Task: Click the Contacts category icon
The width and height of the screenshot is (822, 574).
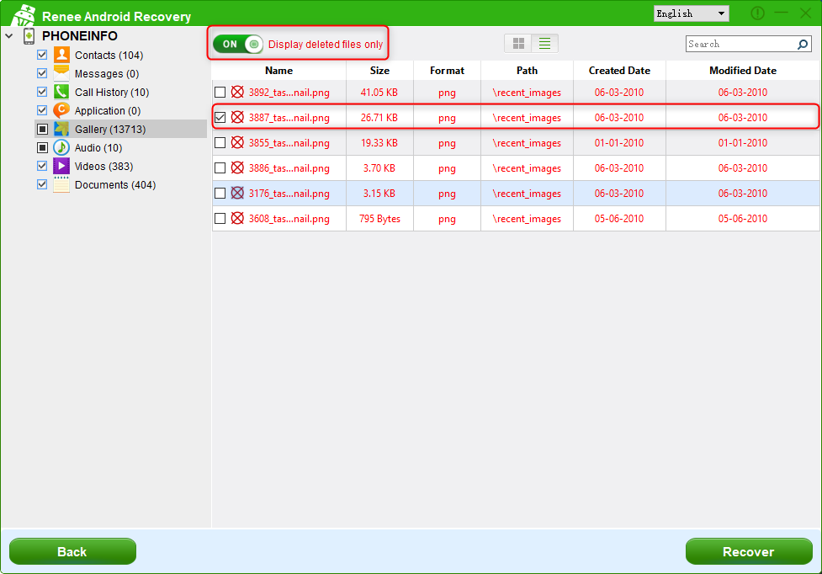Action: (x=61, y=56)
